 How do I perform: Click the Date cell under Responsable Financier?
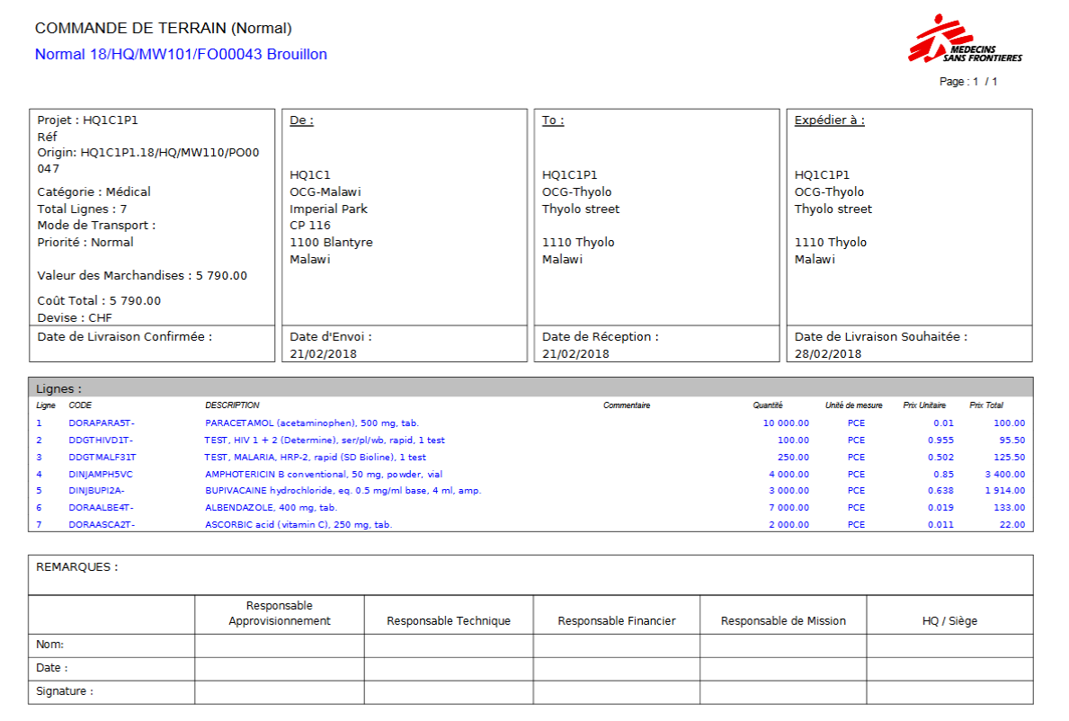[616, 668]
